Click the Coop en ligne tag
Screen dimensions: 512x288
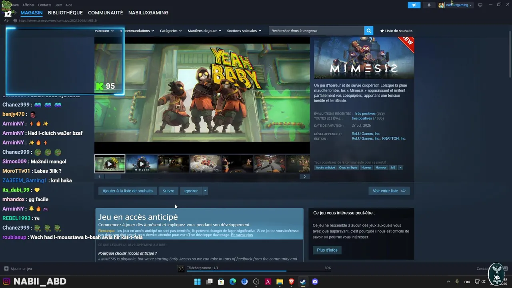348,168
